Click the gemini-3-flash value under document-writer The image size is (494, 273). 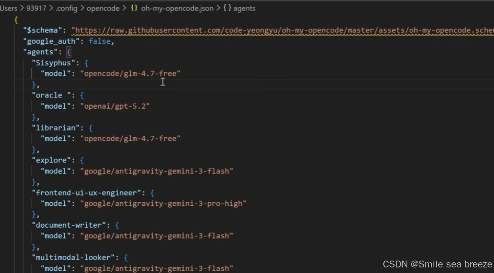click(x=157, y=236)
